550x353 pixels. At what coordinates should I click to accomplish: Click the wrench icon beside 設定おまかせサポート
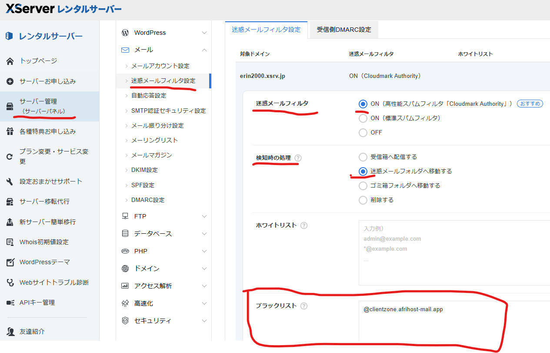pyautogui.click(x=10, y=182)
